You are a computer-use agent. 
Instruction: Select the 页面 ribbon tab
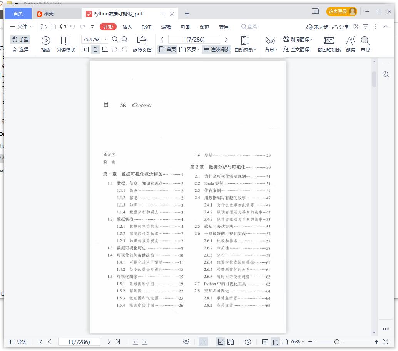click(x=185, y=27)
